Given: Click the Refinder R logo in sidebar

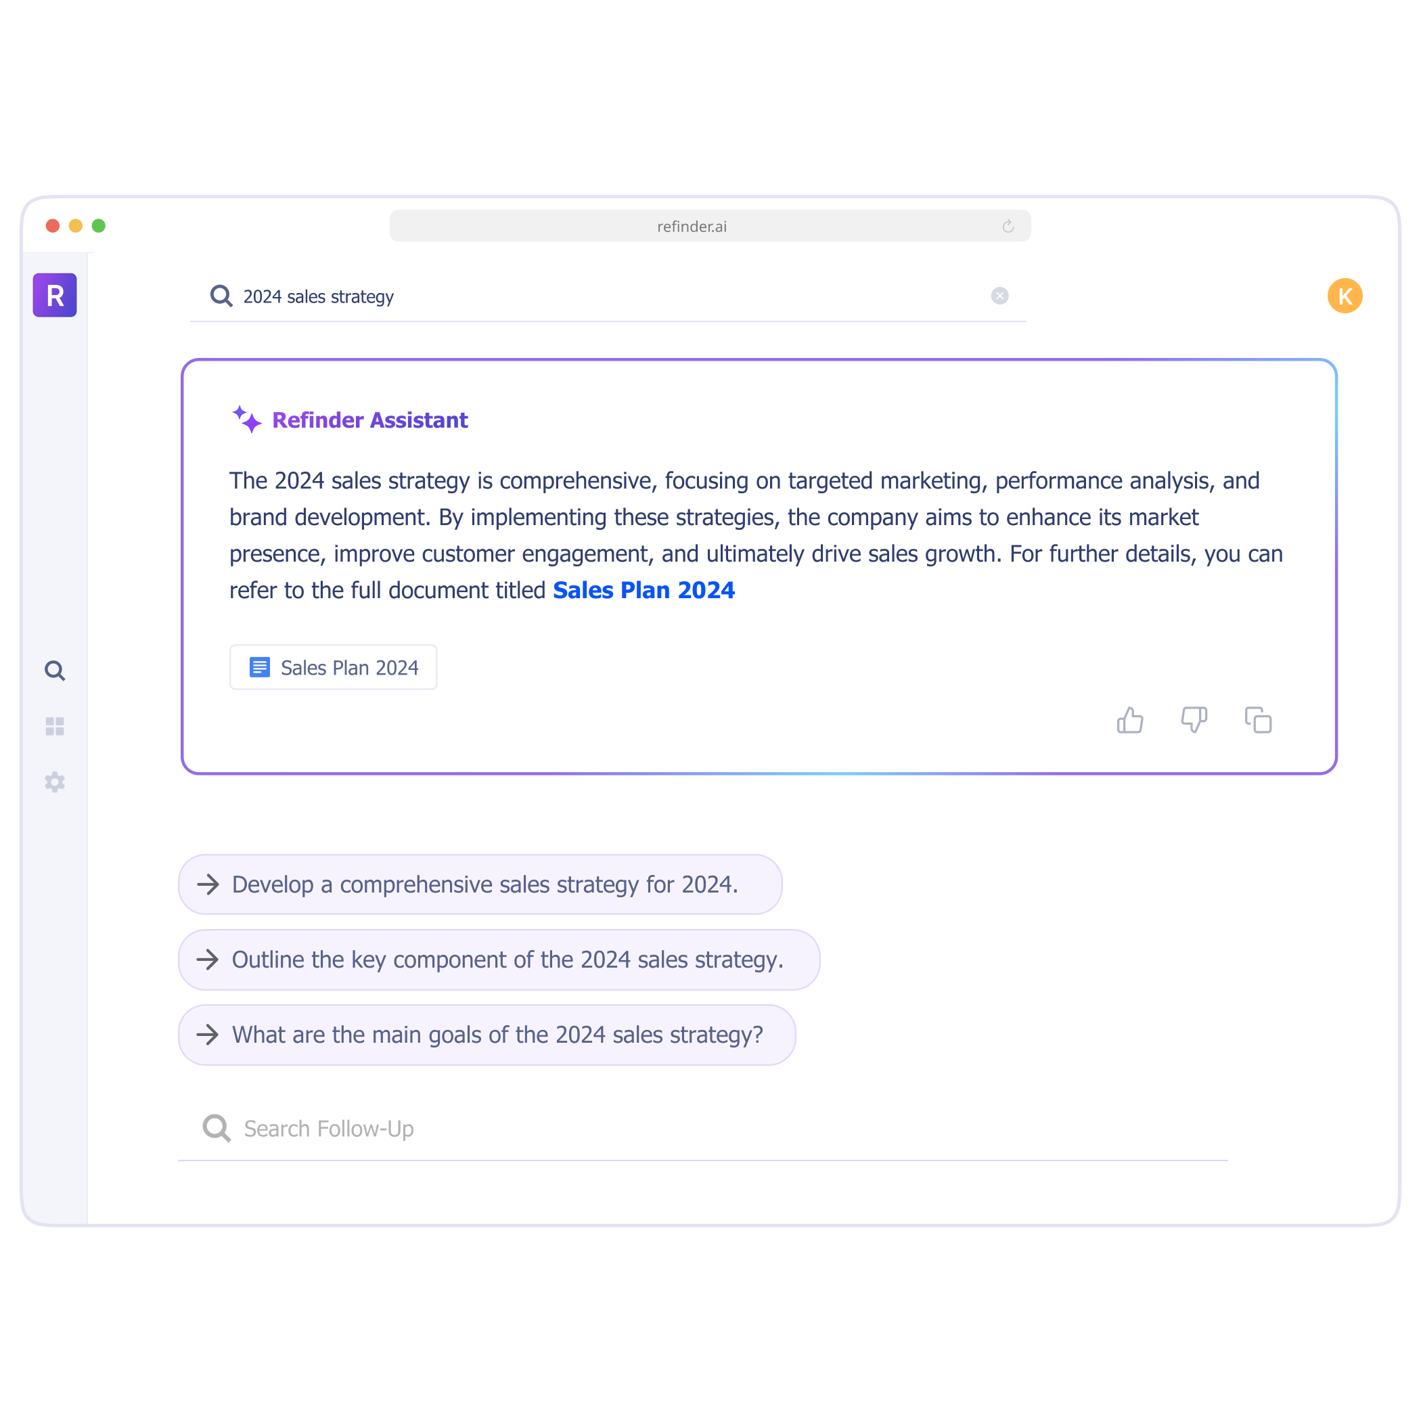Looking at the screenshot, I should (x=56, y=296).
